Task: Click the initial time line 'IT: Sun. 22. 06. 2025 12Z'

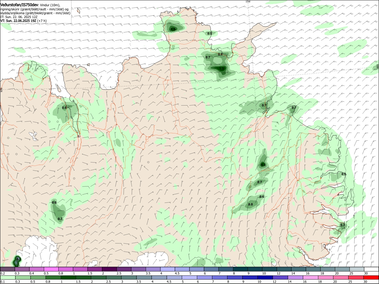Action: pos(19,17)
